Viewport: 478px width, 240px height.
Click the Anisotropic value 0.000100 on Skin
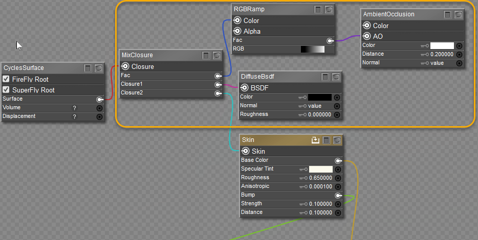coord(321,187)
